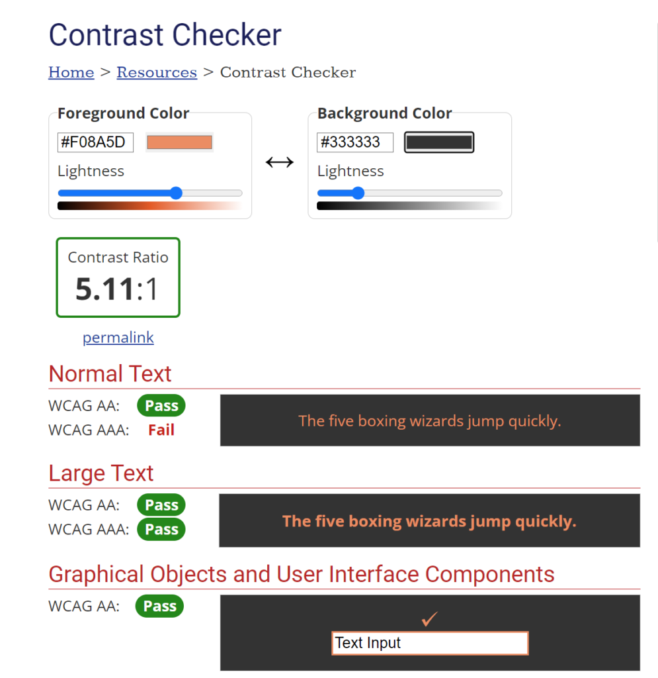Click the foreground hex field #F08A5D

click(95, 142)
